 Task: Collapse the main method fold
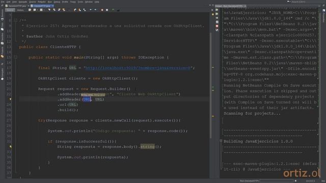15,57
